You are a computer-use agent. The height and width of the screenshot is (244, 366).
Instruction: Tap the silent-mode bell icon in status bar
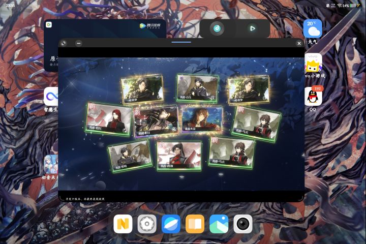pos(328,6)
